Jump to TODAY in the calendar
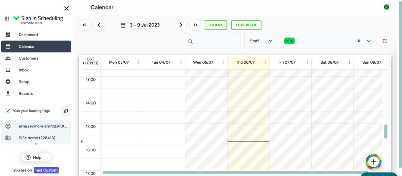The image size is (402, 176). point(216,25)
